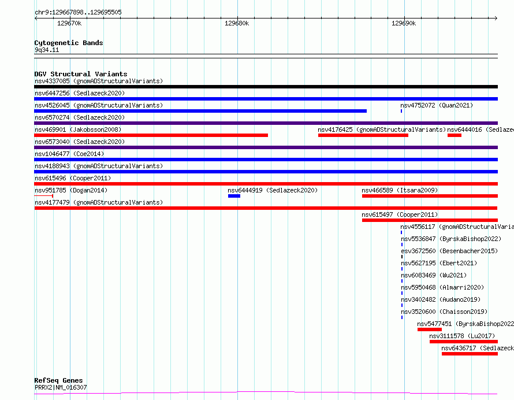Click the left arrow of the ruler
This screenshot has height=400, width=514.
[36, 18]
